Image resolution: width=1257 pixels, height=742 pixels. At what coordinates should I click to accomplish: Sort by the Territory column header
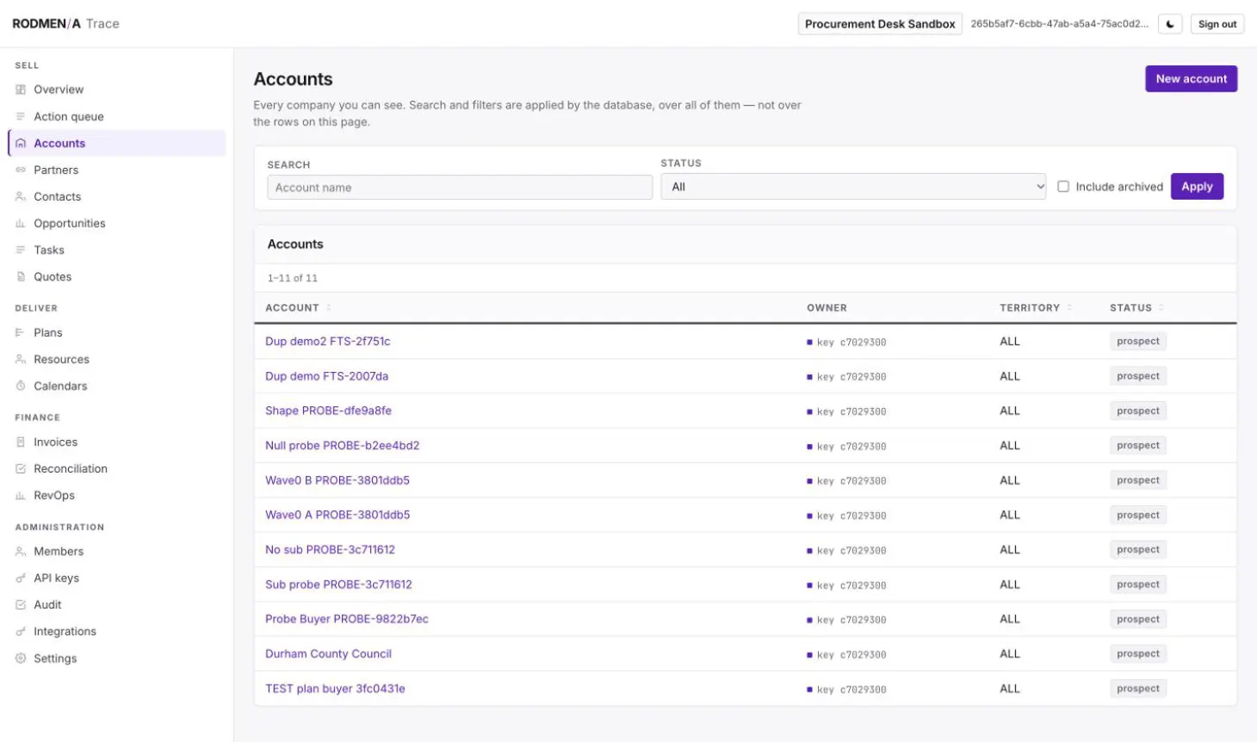click(1035, 307)
